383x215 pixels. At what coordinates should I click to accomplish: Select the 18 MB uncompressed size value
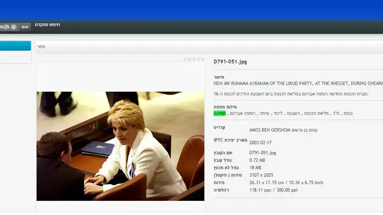pos(255,168)
